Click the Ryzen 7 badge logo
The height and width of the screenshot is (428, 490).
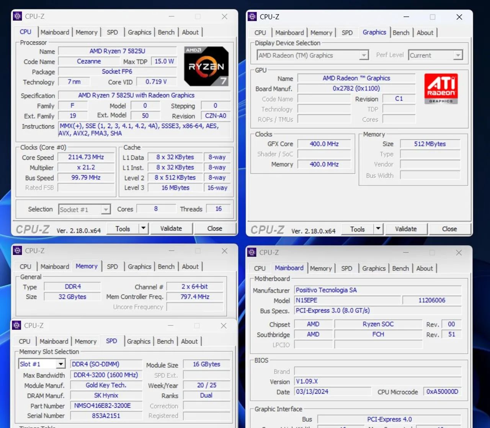pyautogui.click(x=206, y=66)
